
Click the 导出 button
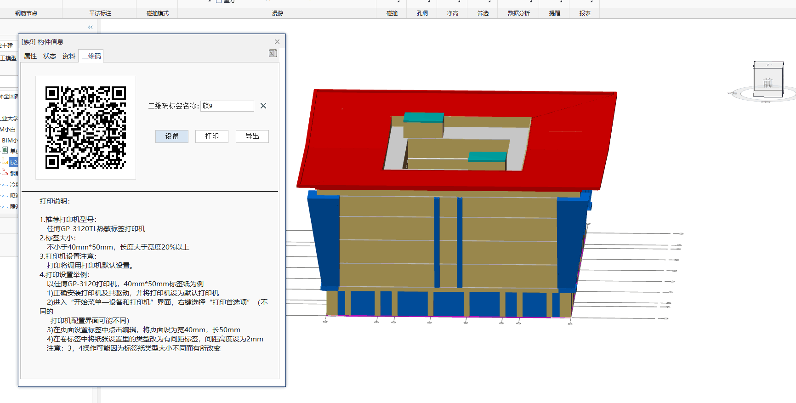tap(252, 136)
